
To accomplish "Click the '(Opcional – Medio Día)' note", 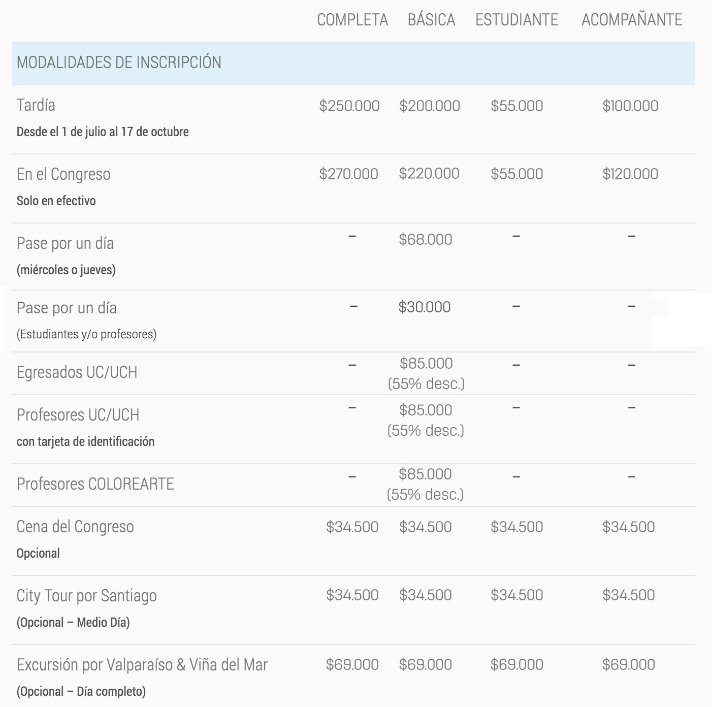I will [73, 622].
